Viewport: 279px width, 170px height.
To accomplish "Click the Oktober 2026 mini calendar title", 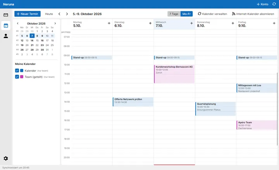I will tap(36, 24).
